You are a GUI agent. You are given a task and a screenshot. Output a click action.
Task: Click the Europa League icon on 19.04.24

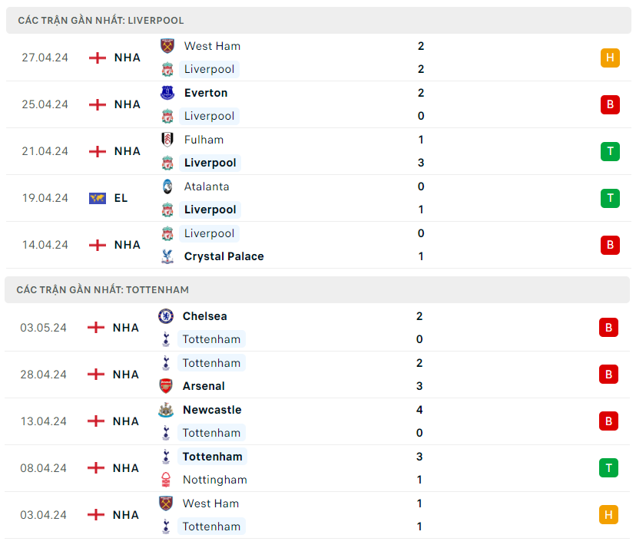[x=97, y=198]
